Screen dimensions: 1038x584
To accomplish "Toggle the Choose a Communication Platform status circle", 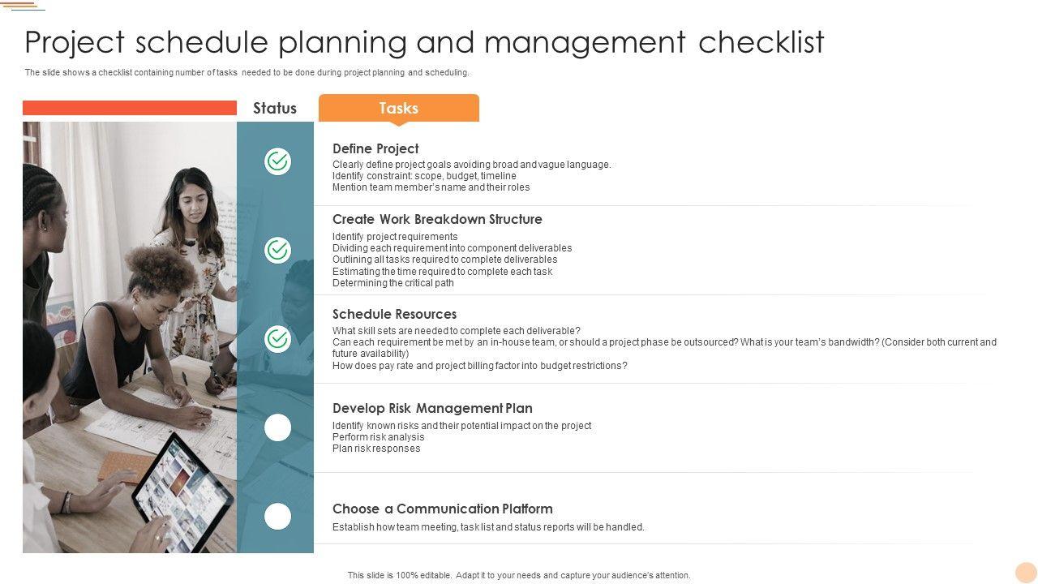I will point(277,517).
